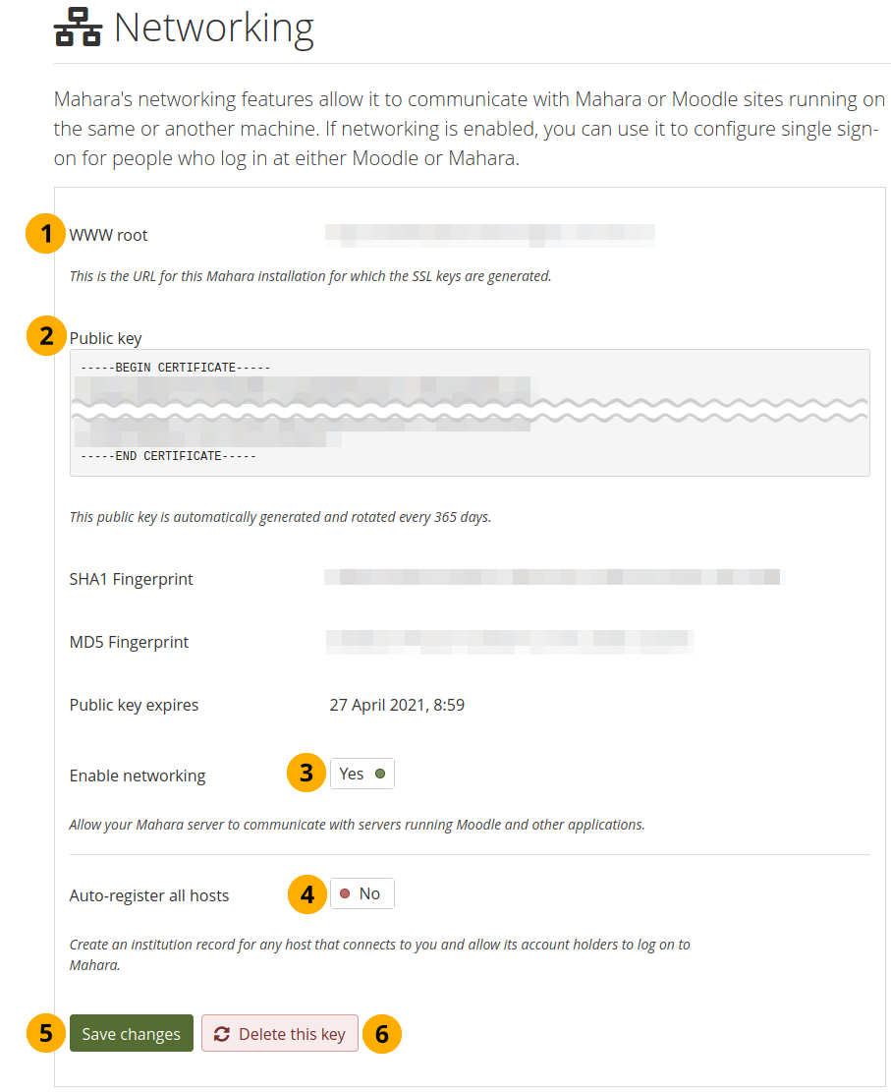Image resolution: width=891 pixels, height=1092 pixels.
Task: Click numbered callout badge 3
Action: pyautogui.click(x=306, y=774)
